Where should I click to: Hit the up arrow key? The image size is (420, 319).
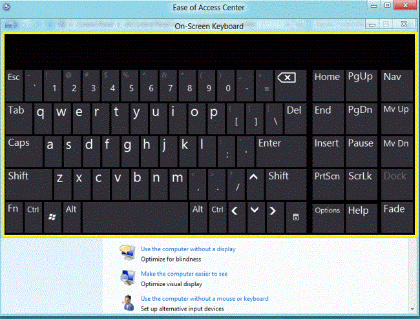coord(254,185)
